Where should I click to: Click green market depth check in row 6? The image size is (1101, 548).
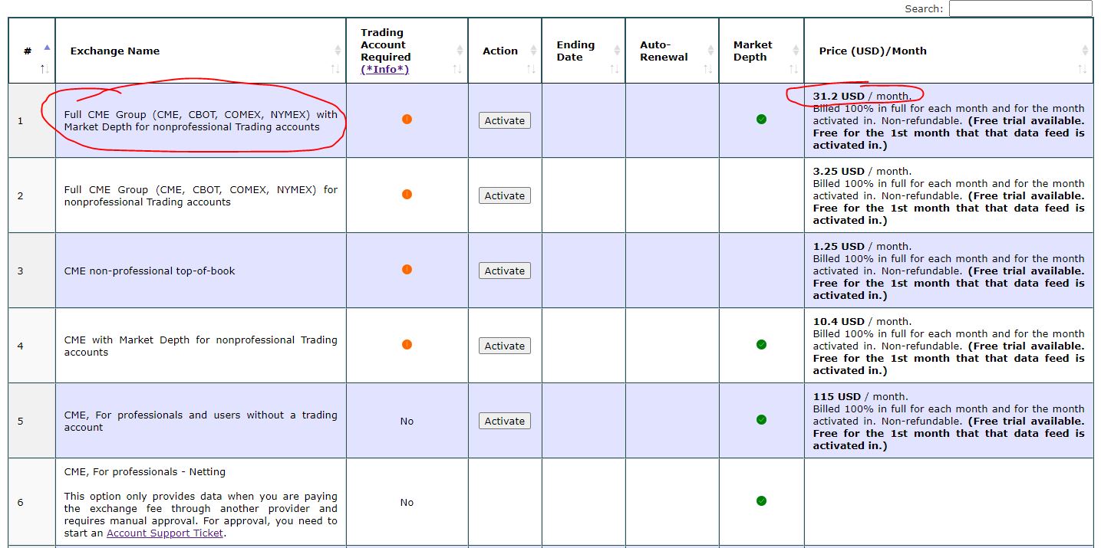(761, 500)
